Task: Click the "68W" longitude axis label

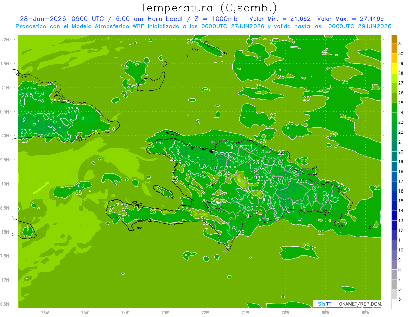Action: (x=365, y=313)
